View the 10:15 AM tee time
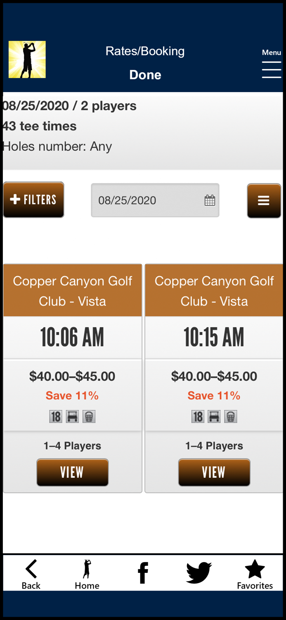 pyautogui.click(x=214, y=472)
